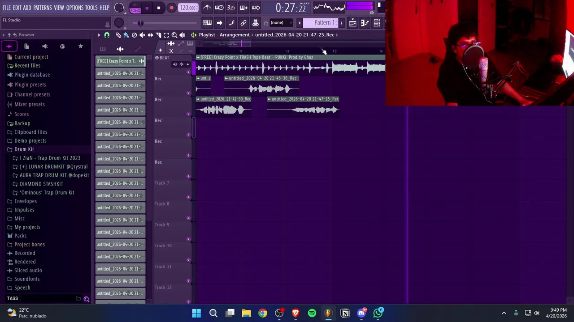Open the OPTIONS menu
This screenshot has width=574, height=322.
(75, 8)
